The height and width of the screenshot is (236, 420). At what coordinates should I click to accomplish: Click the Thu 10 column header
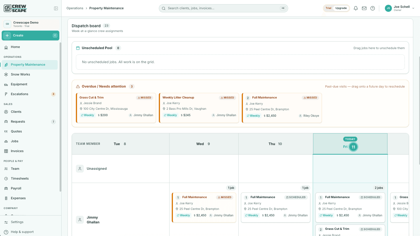(x=275, y=144)
